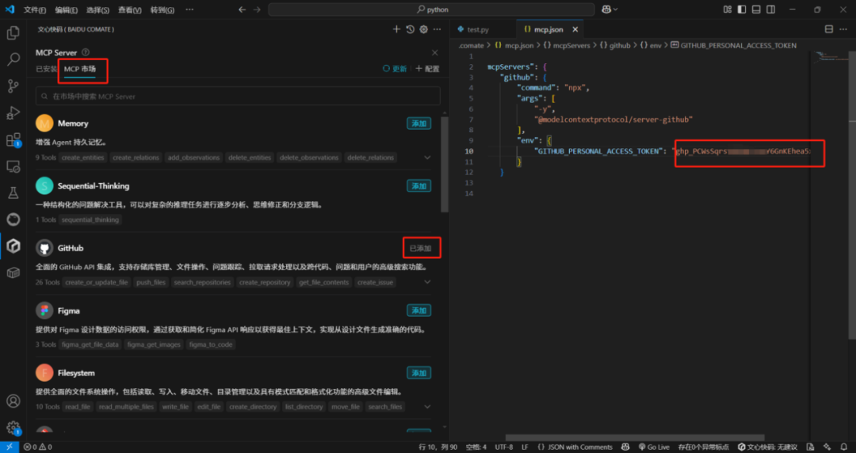Open remote window indicator in status bar
The height and width of the screenshot is (453, 856).
pyautogui.click(x=10, y=447)
